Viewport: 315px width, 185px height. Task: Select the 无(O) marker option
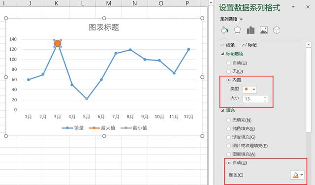228,71
